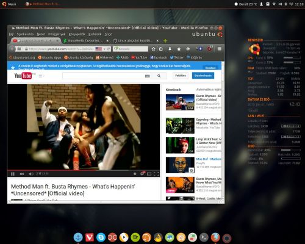Screen dimensions: 305x244
Task: Open the Súgó menu
Action: tap(109, 34)
